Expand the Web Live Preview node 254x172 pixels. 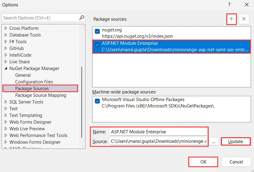point(6,128)
